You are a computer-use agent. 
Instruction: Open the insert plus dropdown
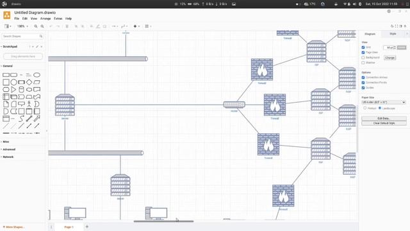(136, 26)
